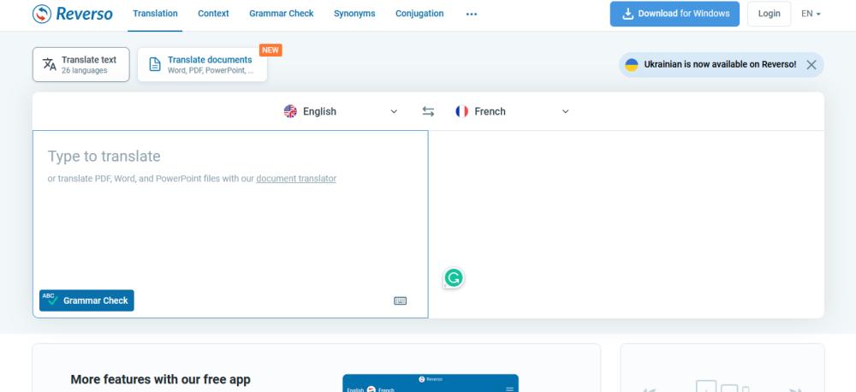The image size is (856, 392).
Task: Swap source and target languages
Action: pyautogui.click(x=428, y=111)
